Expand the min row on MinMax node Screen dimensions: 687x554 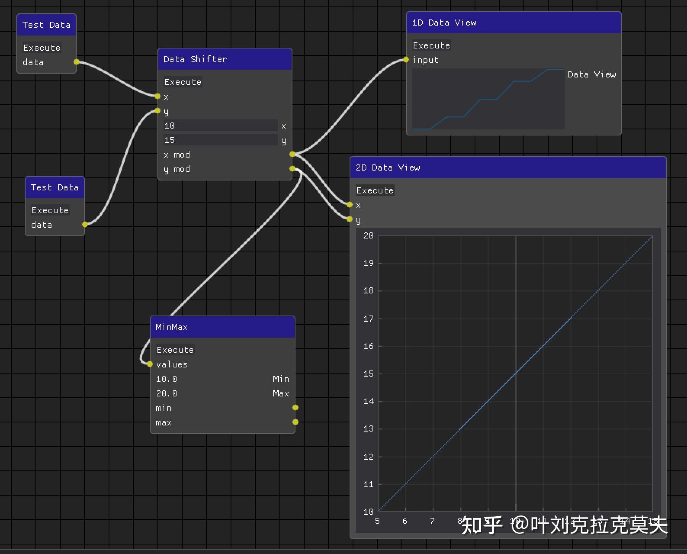pos(164,408)
